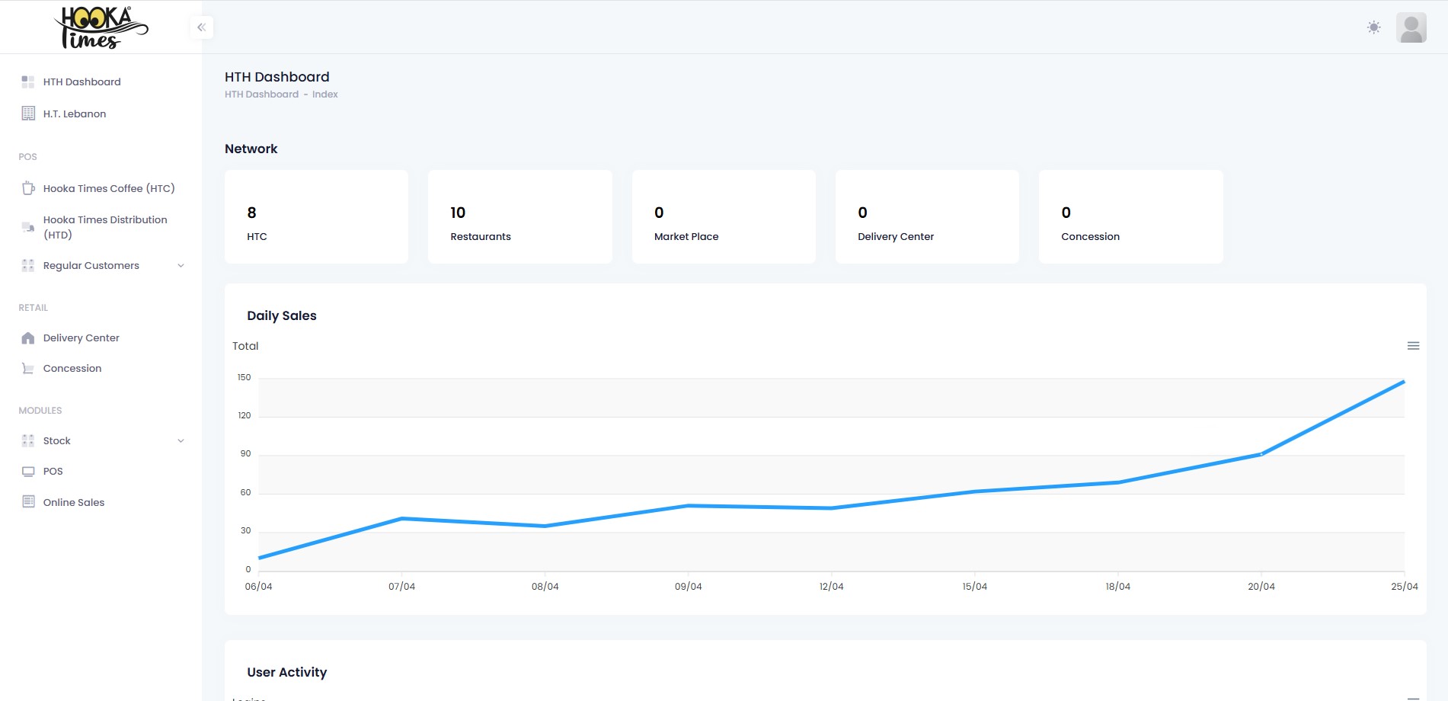Viewport: 1448px width, 701px height.
Task: Click Index breadcrumb text
Action: pos(324,94)
